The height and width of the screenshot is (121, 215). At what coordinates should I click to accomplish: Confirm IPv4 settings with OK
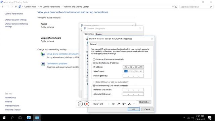[134, 109]
